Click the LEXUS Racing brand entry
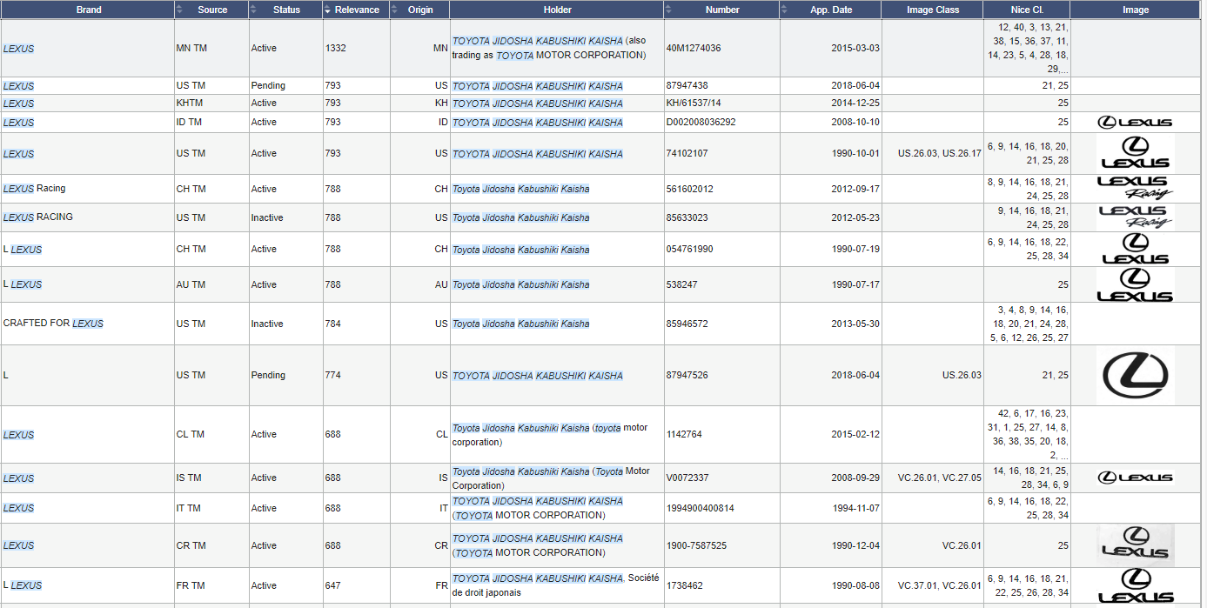 pyautogui.click(x=34, y=189)
